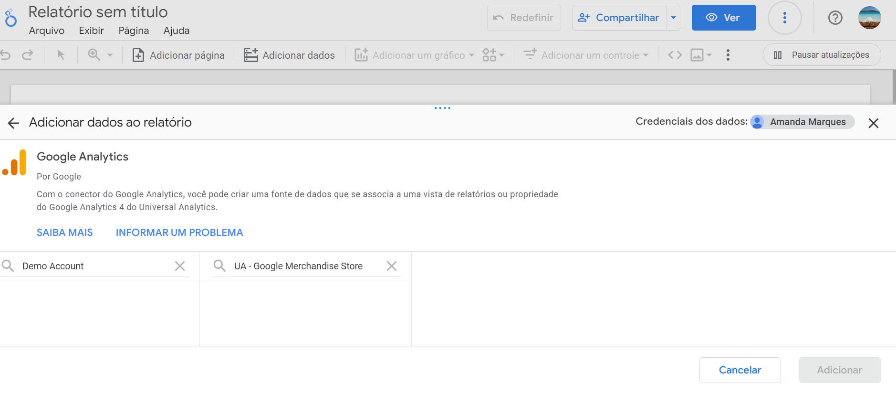Click the panel drag handle dots

442,108
